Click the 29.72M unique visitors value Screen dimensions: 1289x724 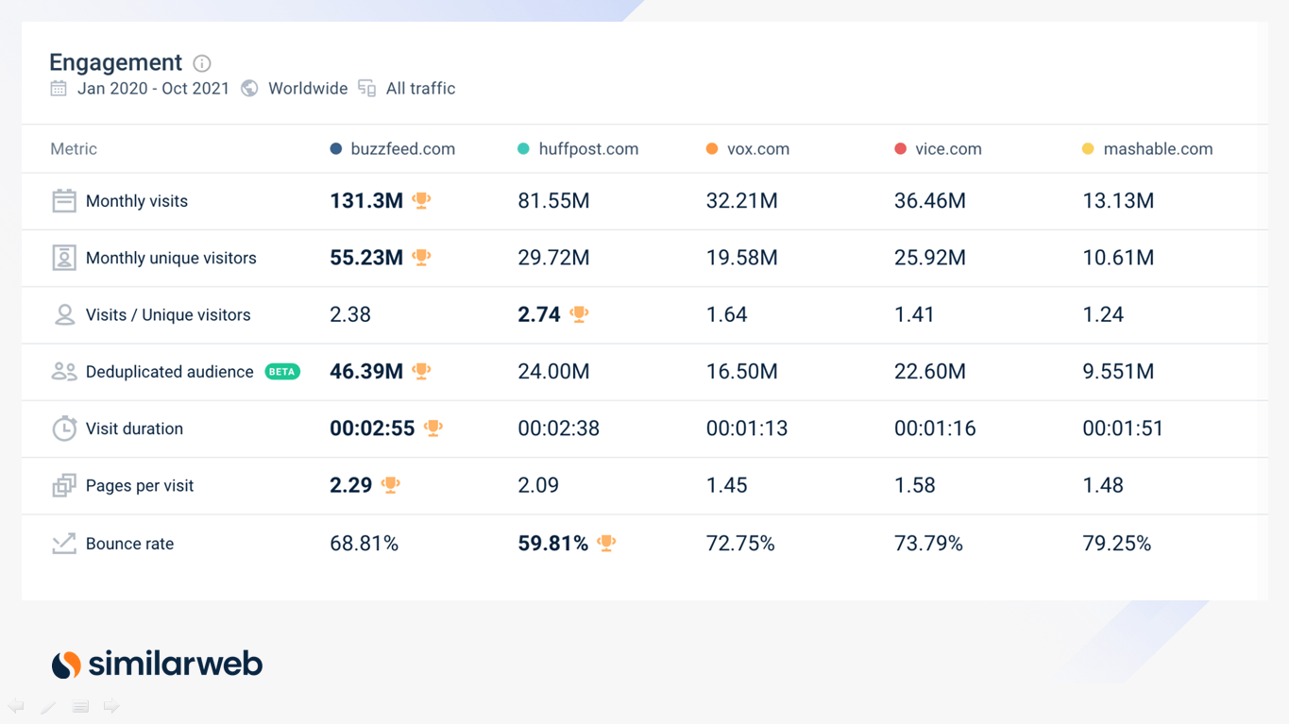(x=553, y=258)
